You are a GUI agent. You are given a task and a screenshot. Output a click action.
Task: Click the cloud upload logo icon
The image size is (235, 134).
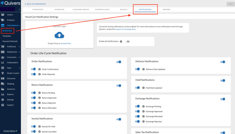point(59,35)
